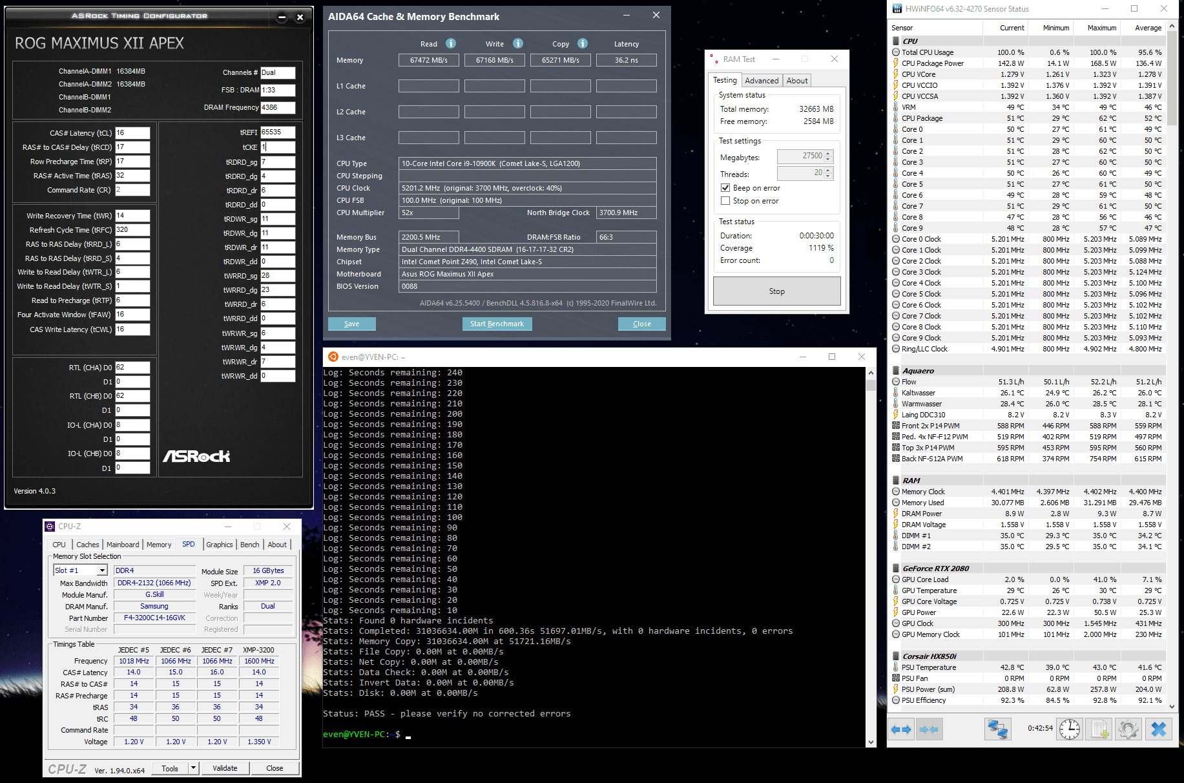This screenshot has width=1184, height=783.
Task: Open CPU-Z Memory tab
Action: coord(159,545)
